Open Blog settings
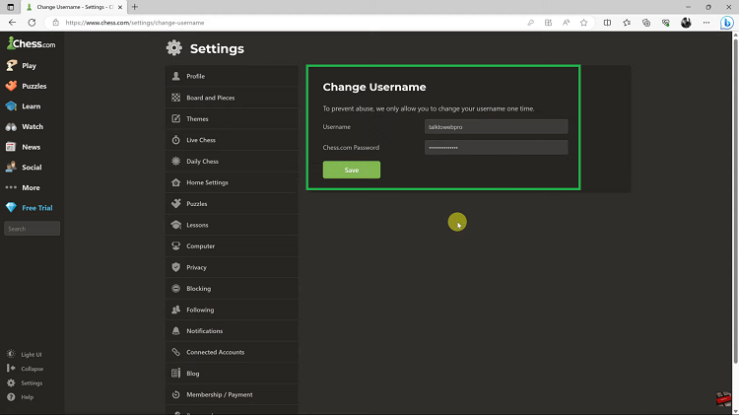The height and width of the screenshot is (415, 739). point(232,373)
